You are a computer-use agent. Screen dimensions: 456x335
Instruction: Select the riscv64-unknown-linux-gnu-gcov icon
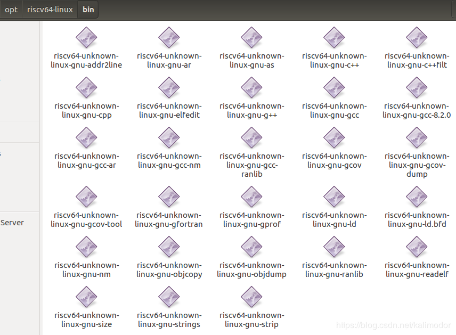click(334, 137)
